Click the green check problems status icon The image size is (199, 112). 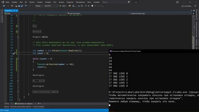tap(16, 104)
